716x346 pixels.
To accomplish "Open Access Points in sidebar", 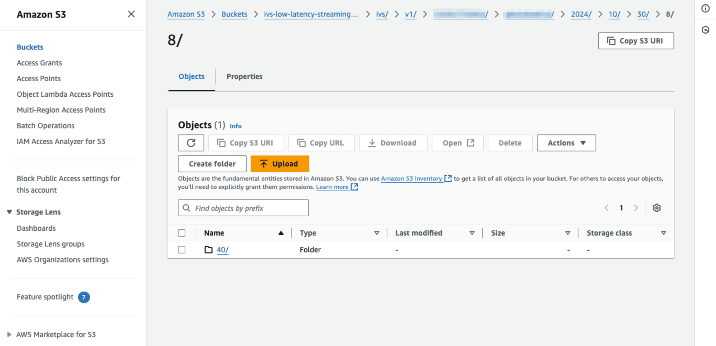I will point(39,78).
